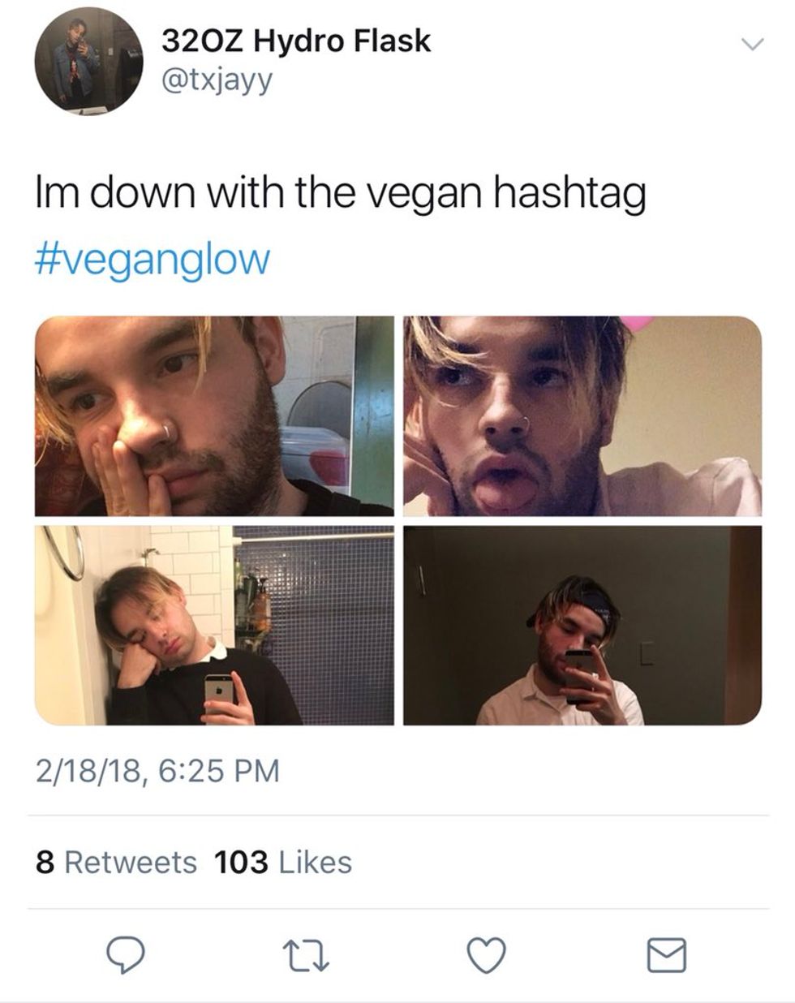The width and height of the screenshot is (795, 1003).
Task: Click the number 8 retweet count
Action: (45, 862)
